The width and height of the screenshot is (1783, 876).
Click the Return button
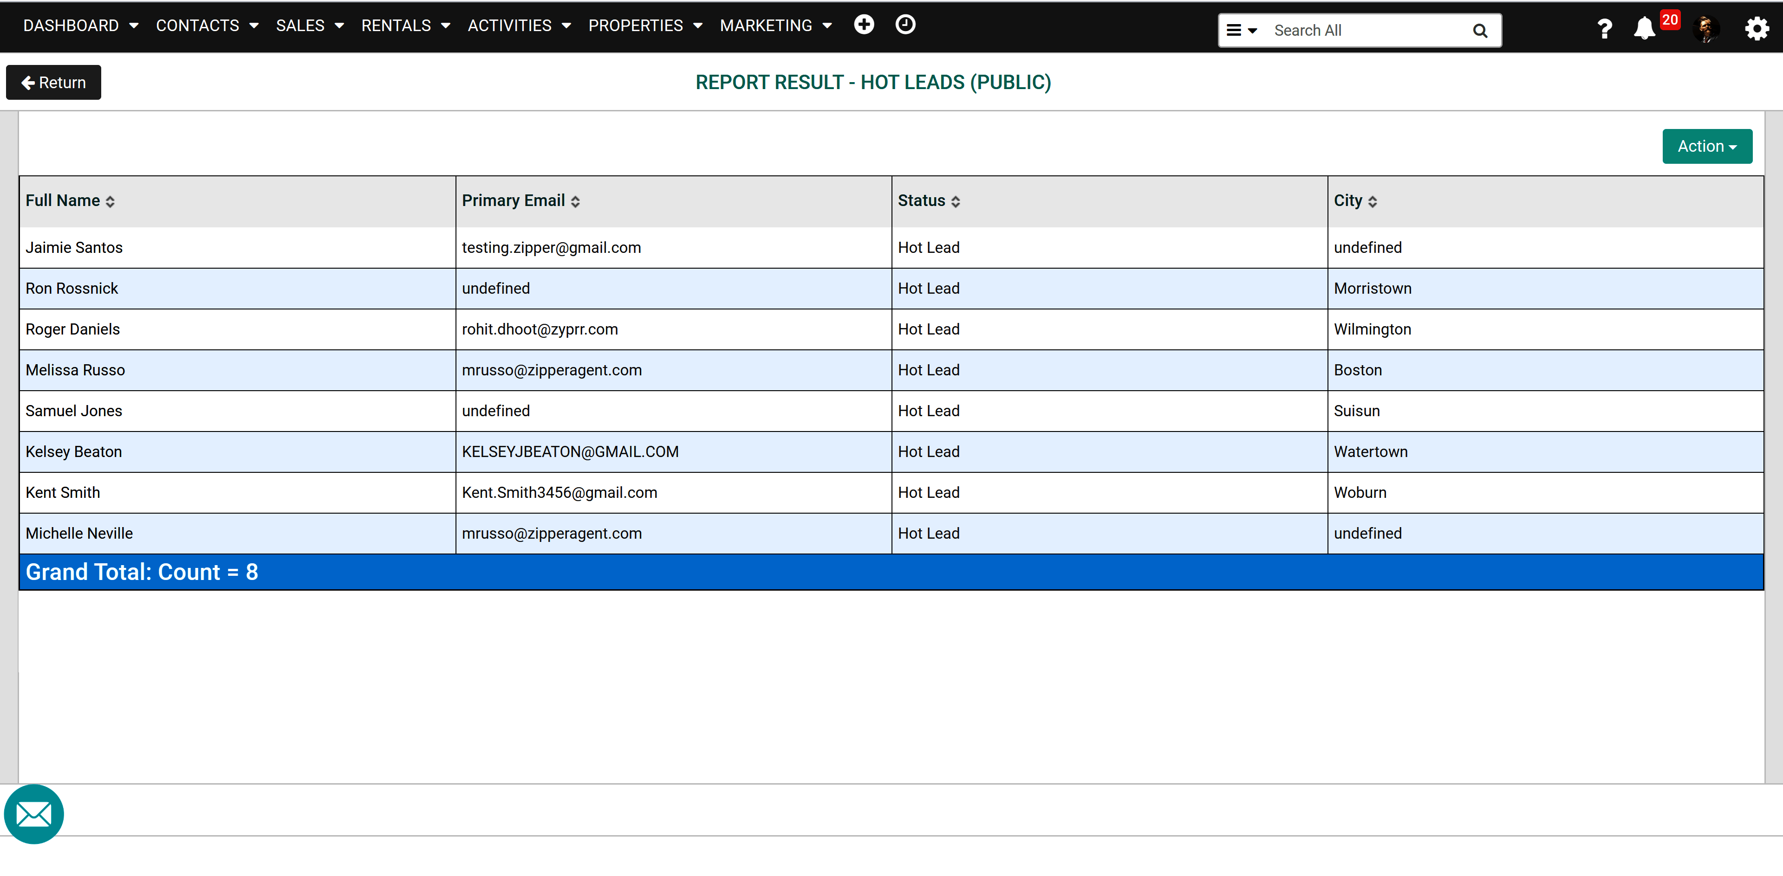(x=53, y=82)
